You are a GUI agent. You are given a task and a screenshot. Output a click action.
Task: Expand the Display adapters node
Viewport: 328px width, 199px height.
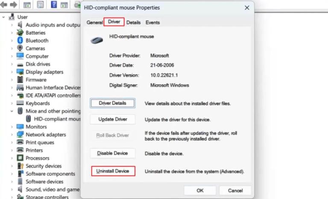coord(12,72)
